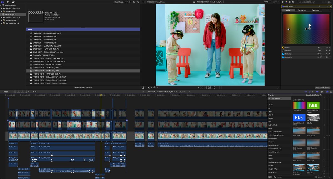Viewport: 333px width, 179px height.
Task: Toggle timeline snapping
Action: [317, 92]
